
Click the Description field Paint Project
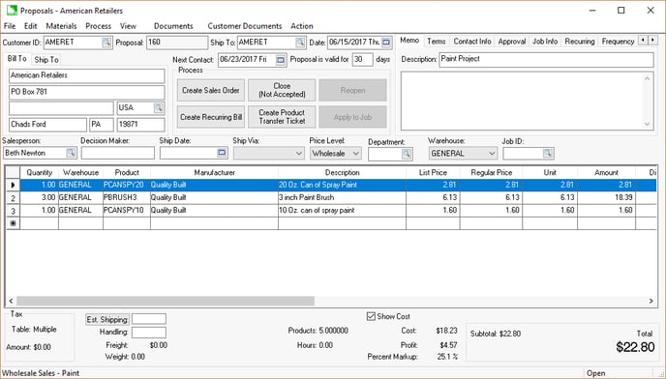(x=546, y=59)
